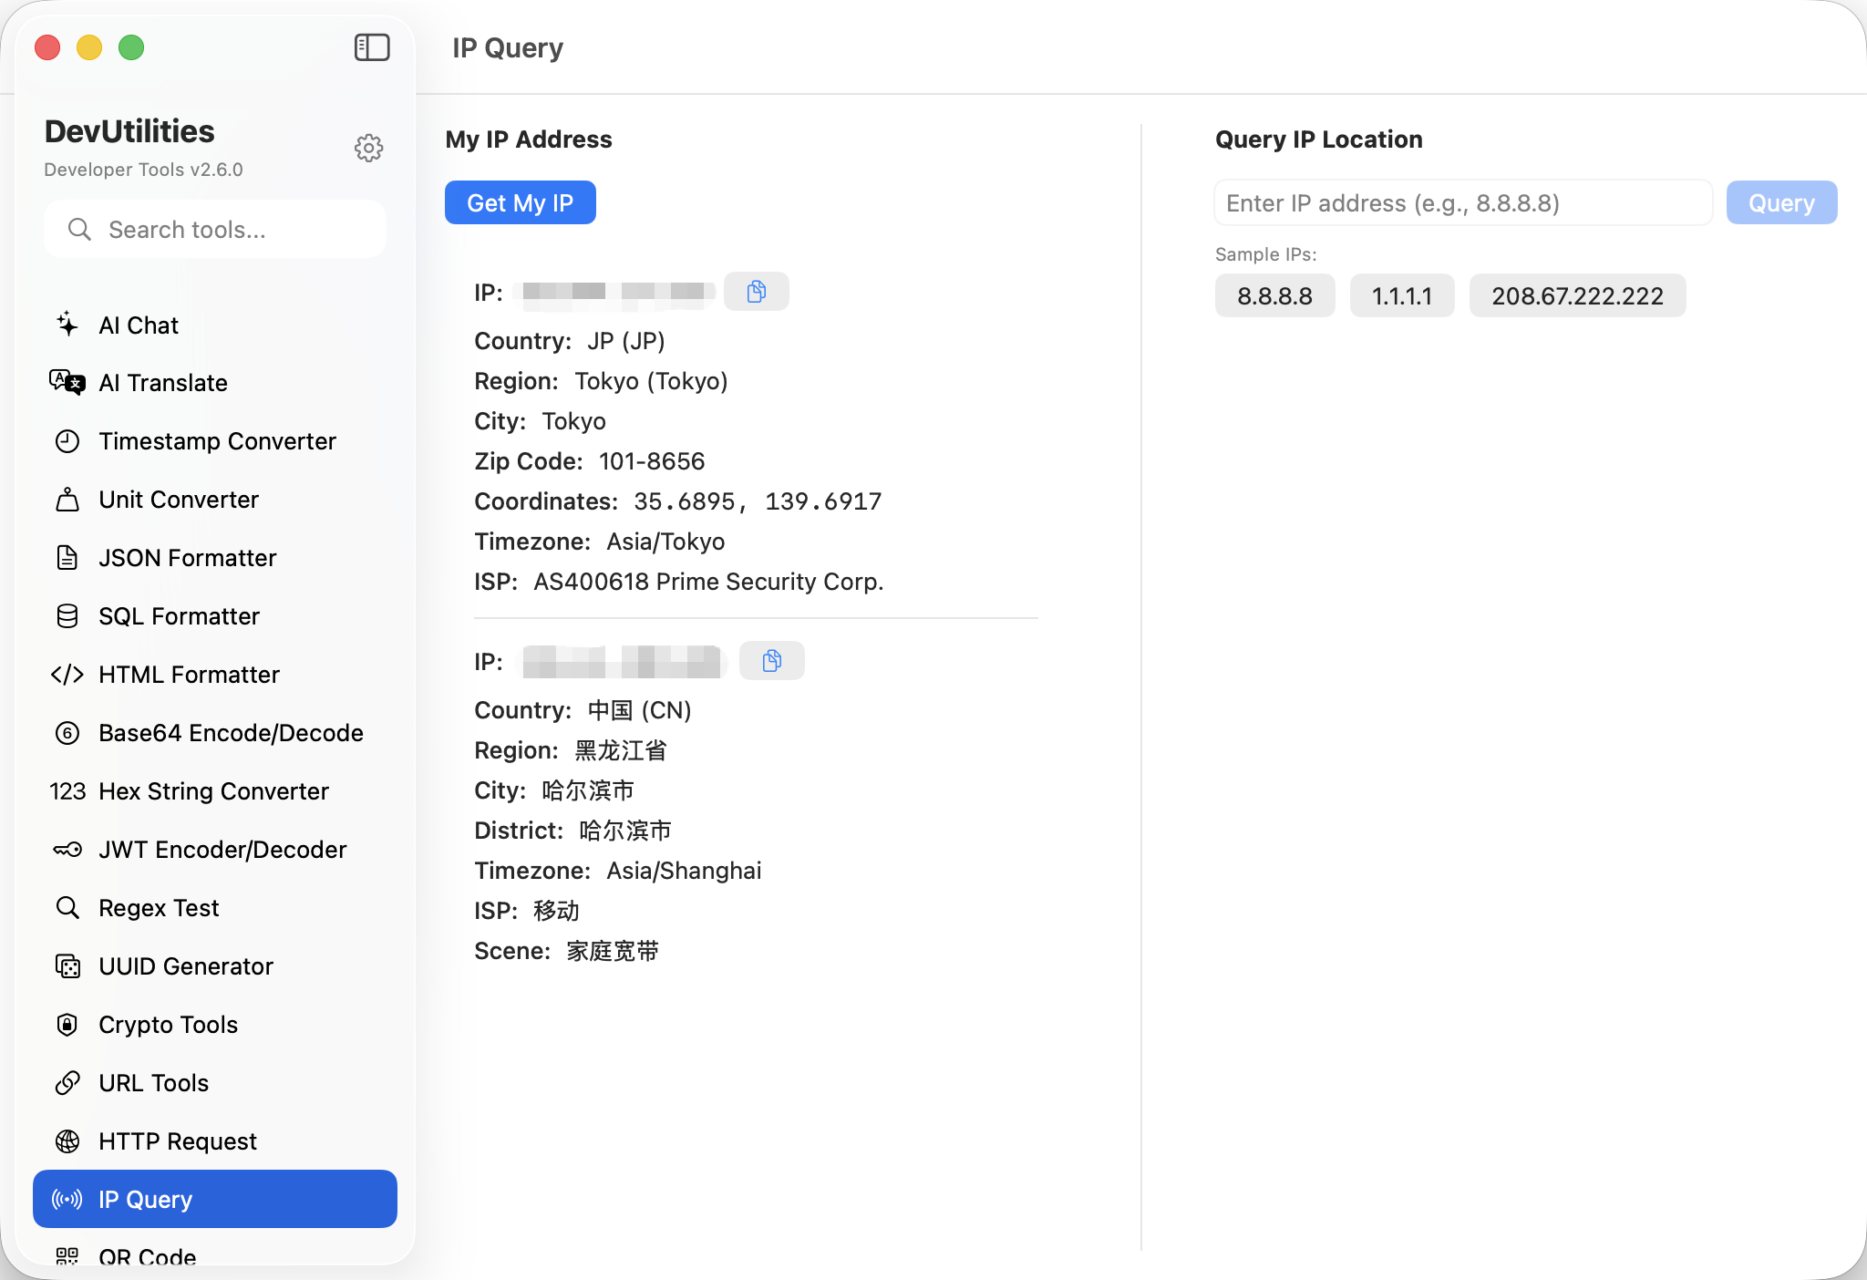Copy the Japan IP address

click(756, 292)
